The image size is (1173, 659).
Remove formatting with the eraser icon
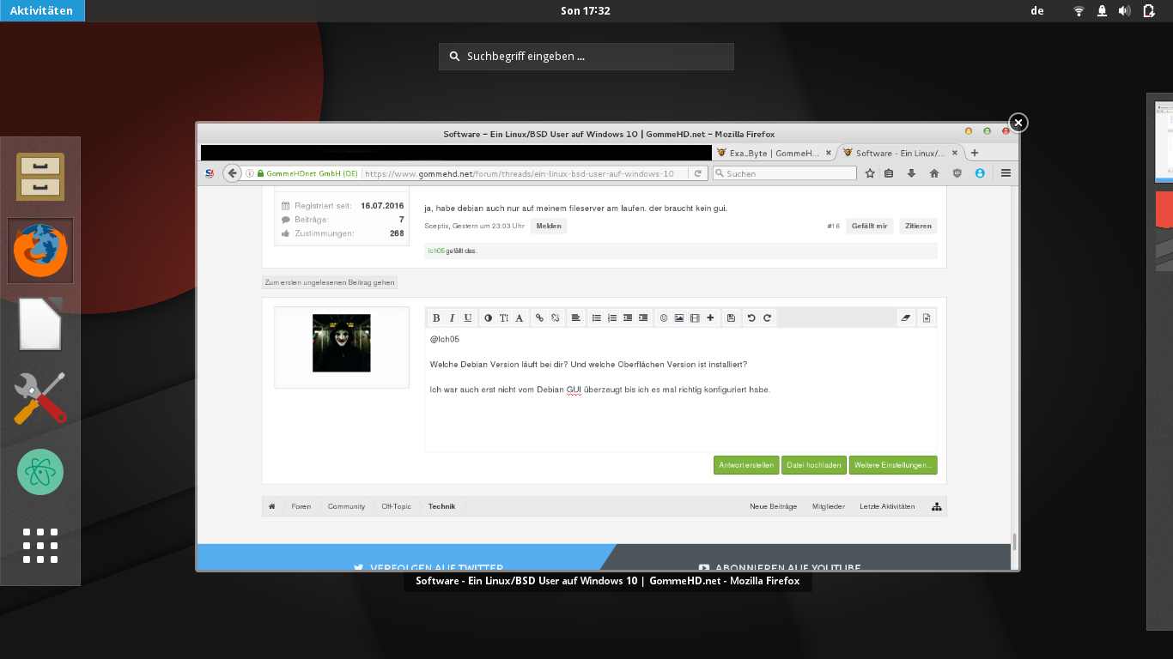(x=906, y=318)
